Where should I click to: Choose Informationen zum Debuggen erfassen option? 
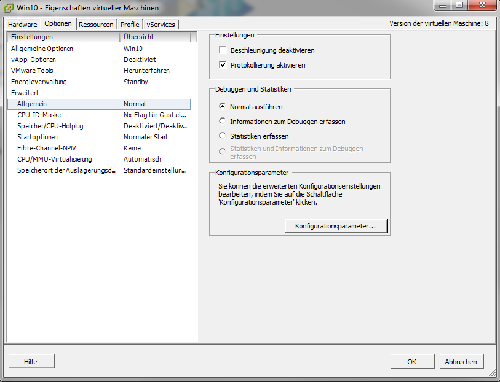tap(223, 121)
